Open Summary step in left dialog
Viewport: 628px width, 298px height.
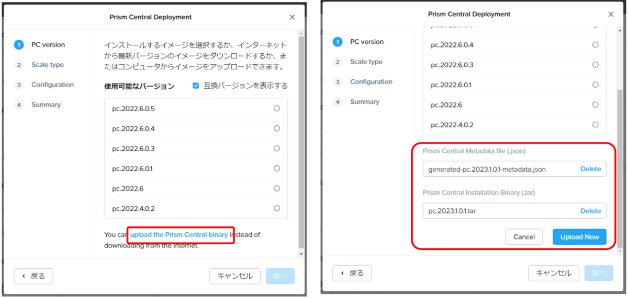click(x=38, y=105)
